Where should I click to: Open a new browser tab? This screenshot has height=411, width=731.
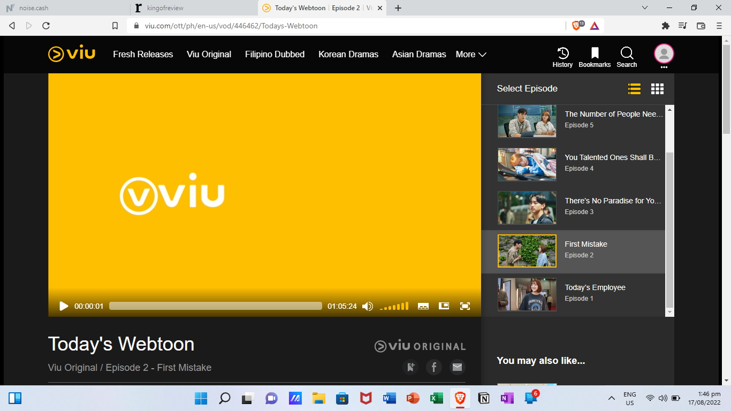pyautogui.click(x=398, y=8)
